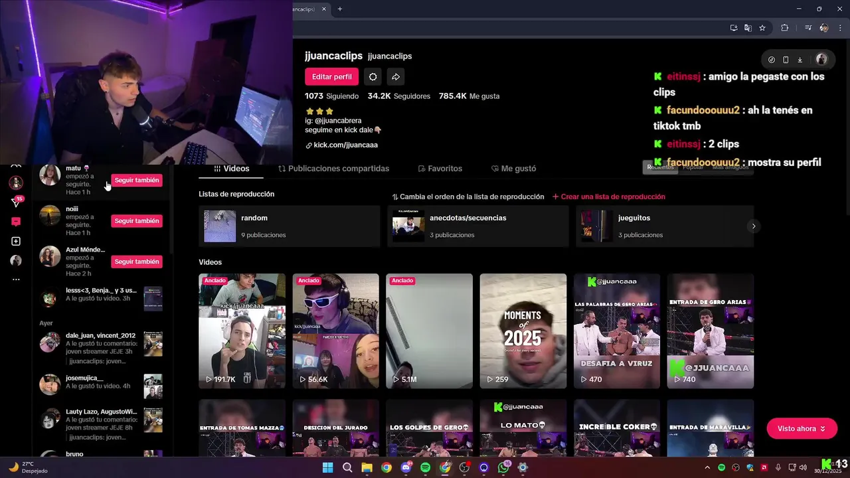This screenshot has width=850, height=478.
Task: Open the anecdotas/secuencias playlist
Action: click(477, 226)
